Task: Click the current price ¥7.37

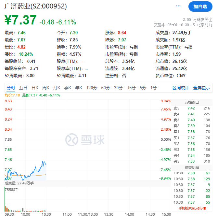Action: pos(20,20)
